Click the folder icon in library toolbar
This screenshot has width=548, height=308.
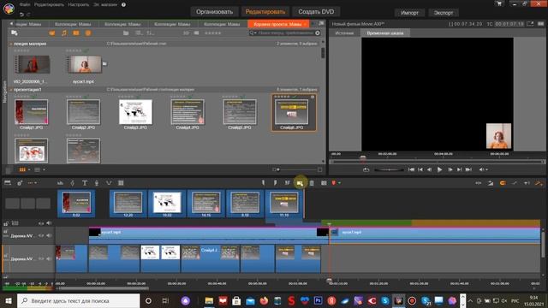tap(126, 33)
